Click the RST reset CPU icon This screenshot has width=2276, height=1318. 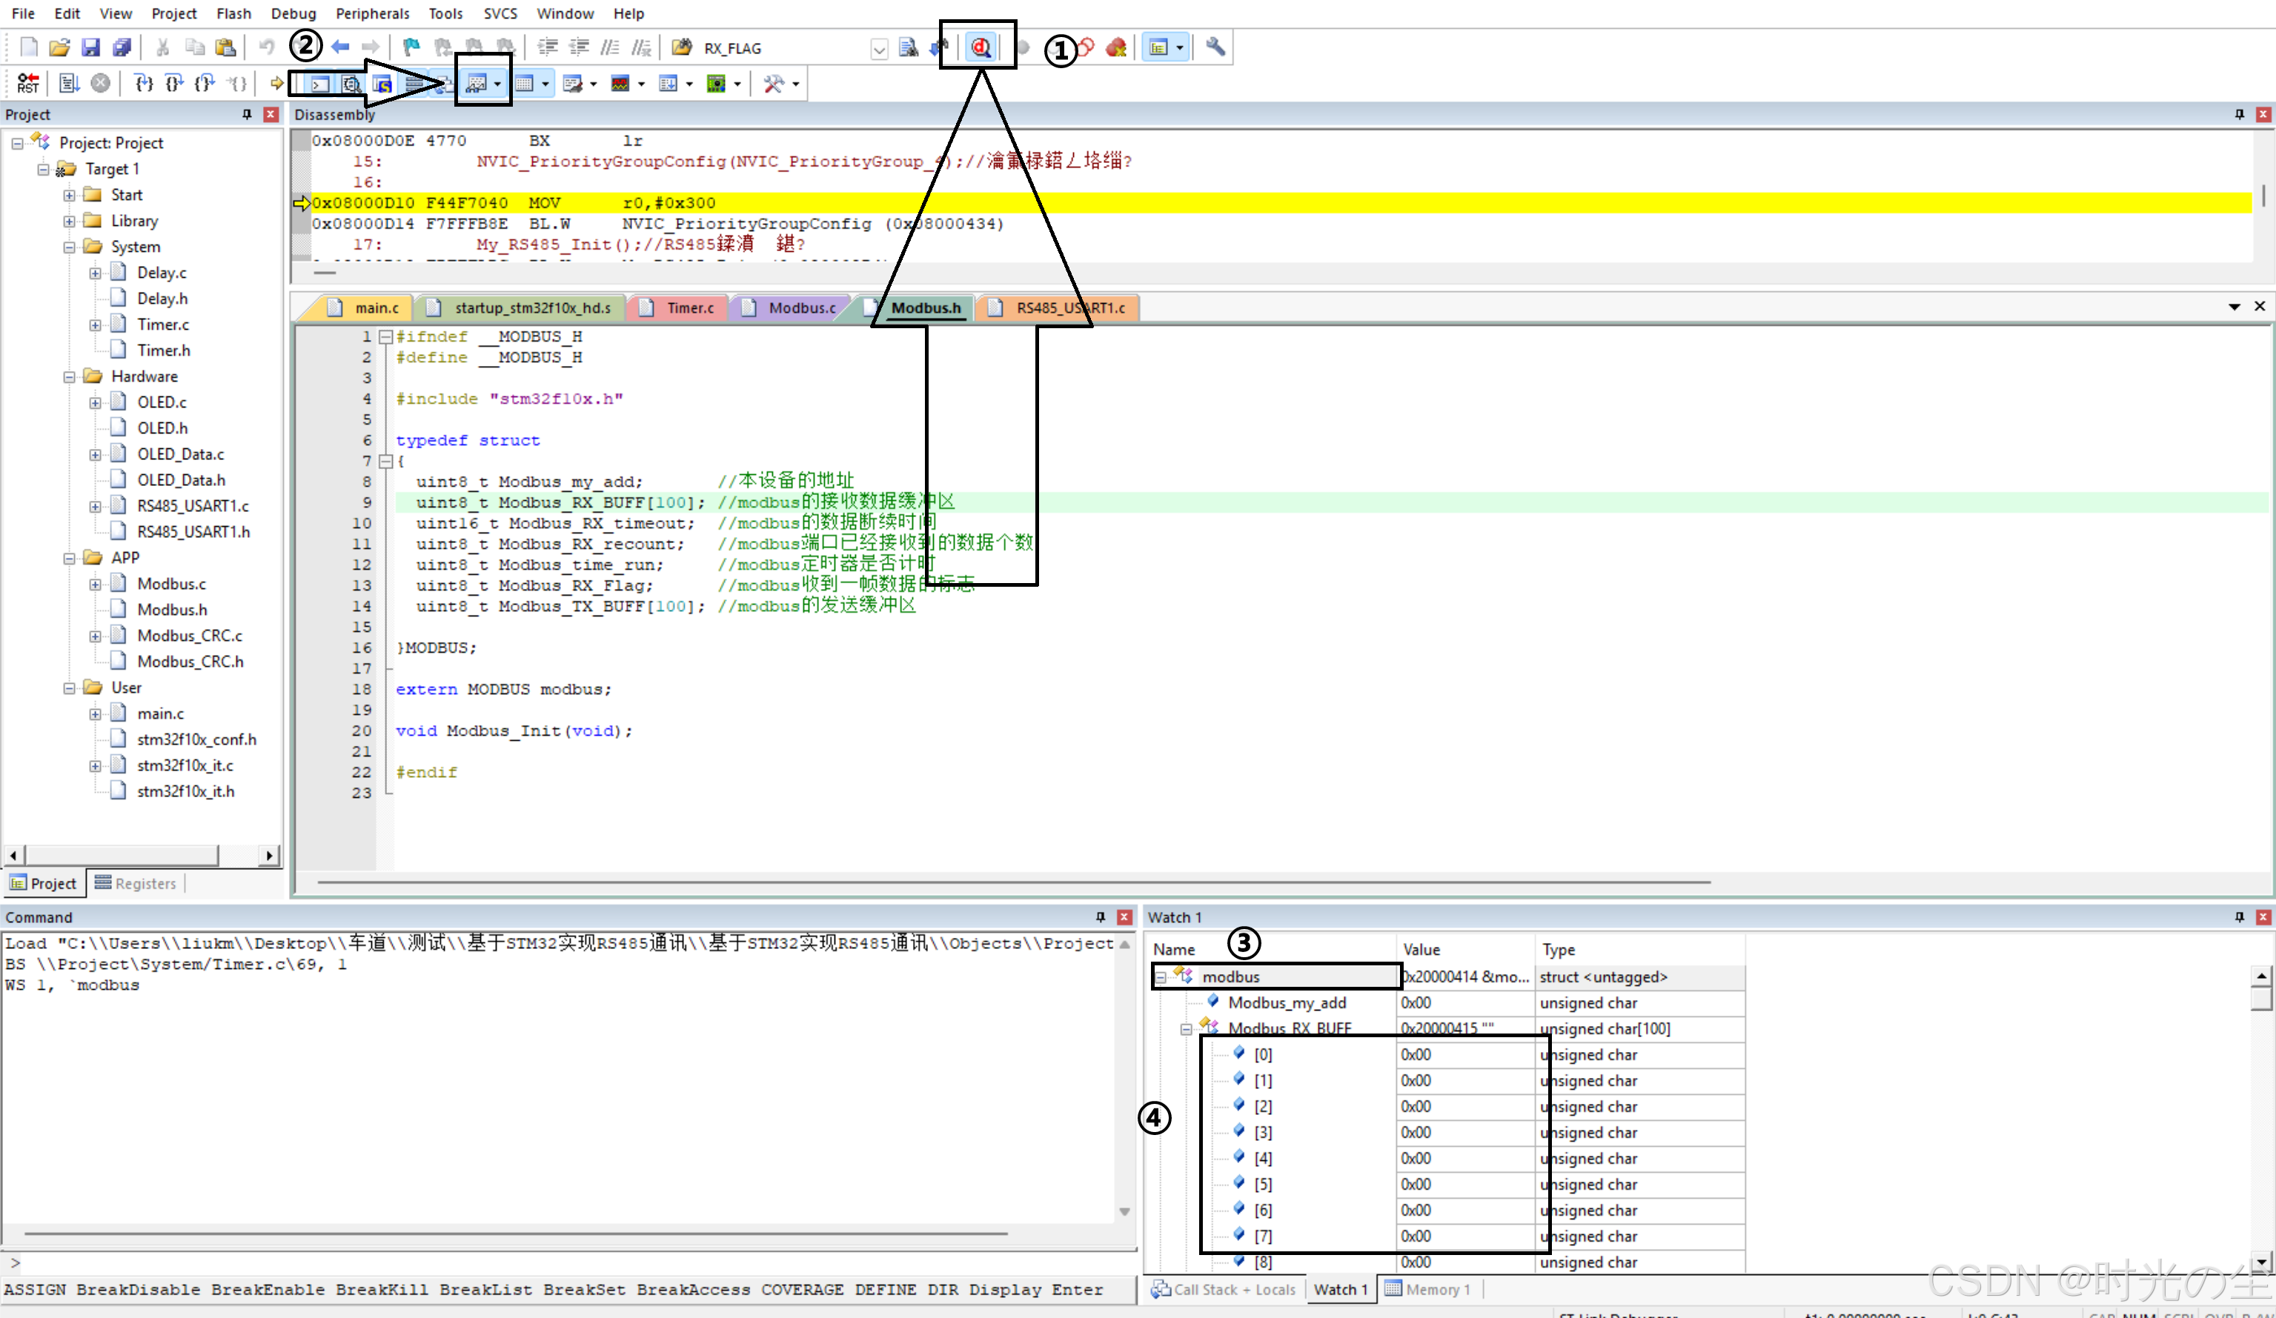pos(28,84)
